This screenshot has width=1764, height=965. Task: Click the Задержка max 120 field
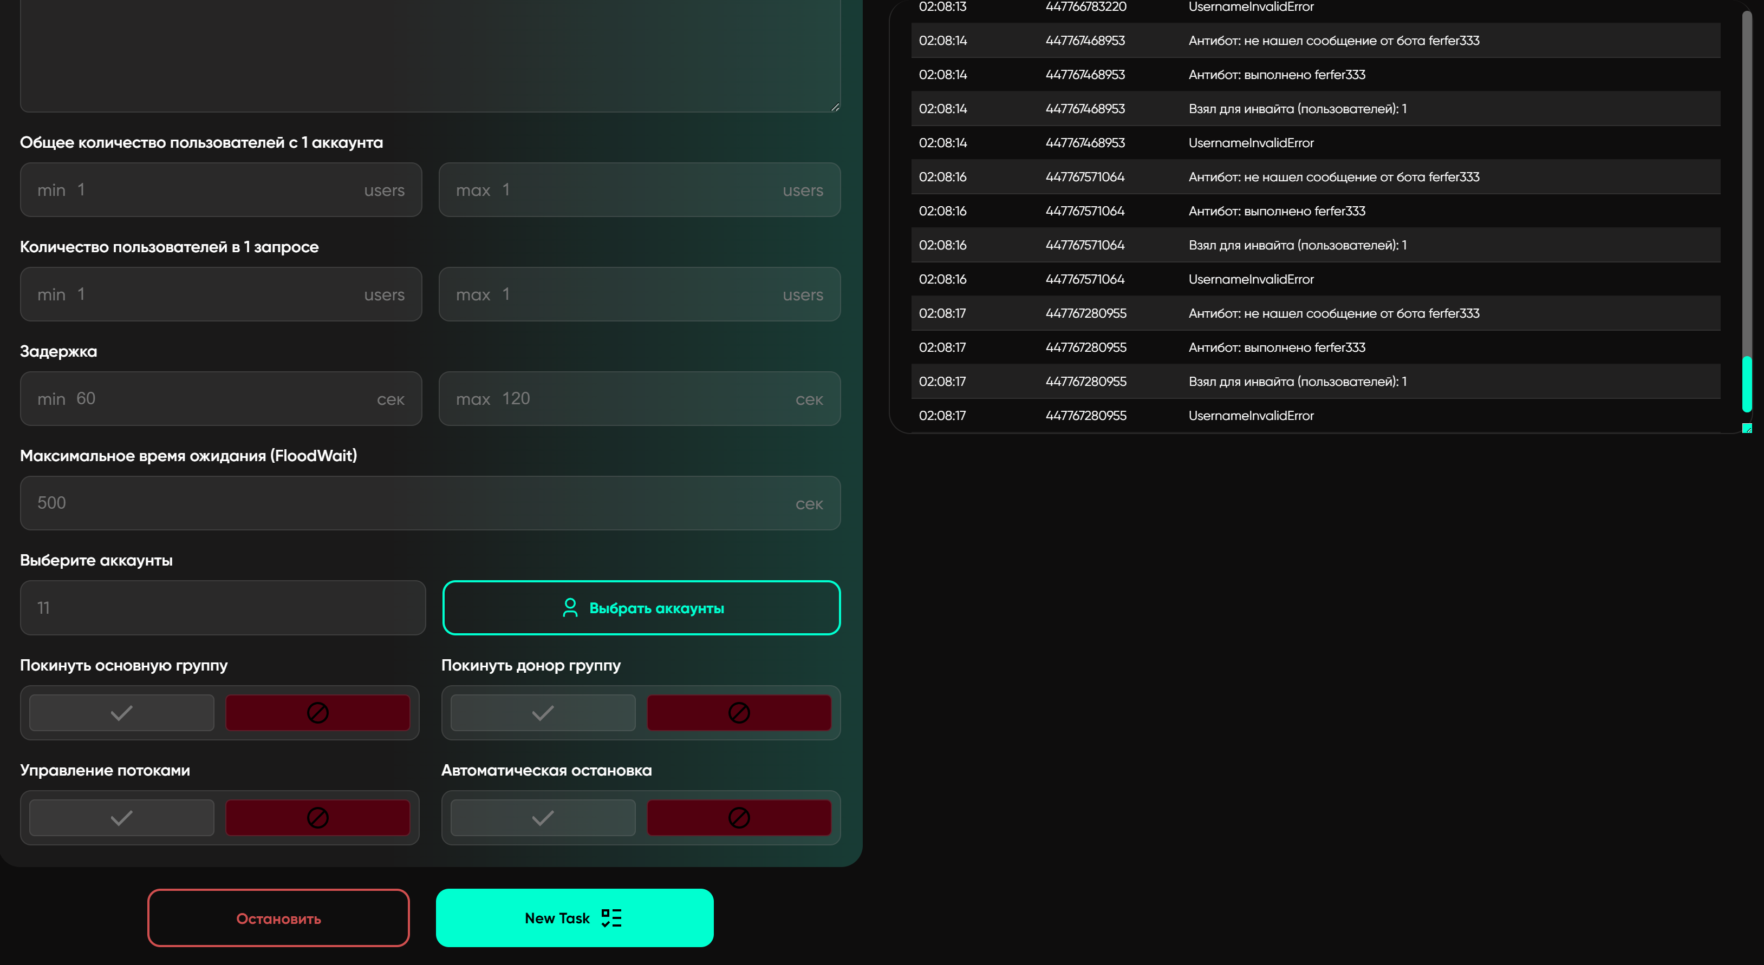[640, 399]
